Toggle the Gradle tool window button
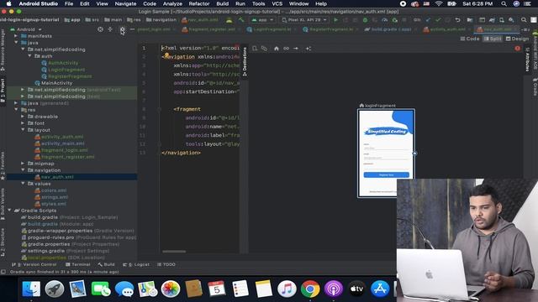538x302 pixels. 535,86
